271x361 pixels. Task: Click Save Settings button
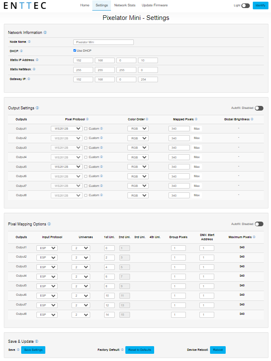click(x=33, y=350)
